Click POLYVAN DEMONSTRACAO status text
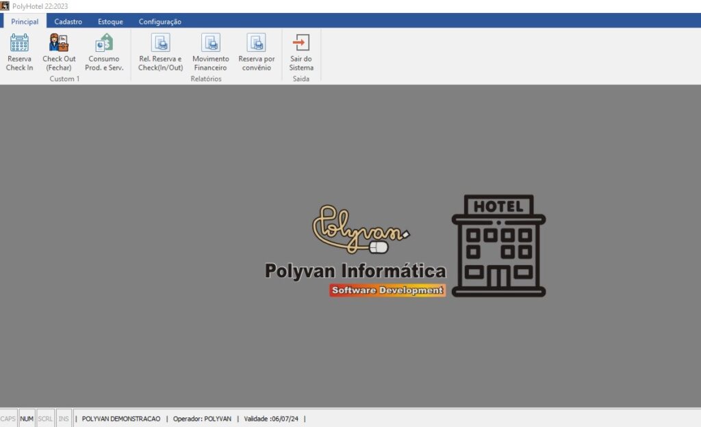 click(x=120, y=419)
